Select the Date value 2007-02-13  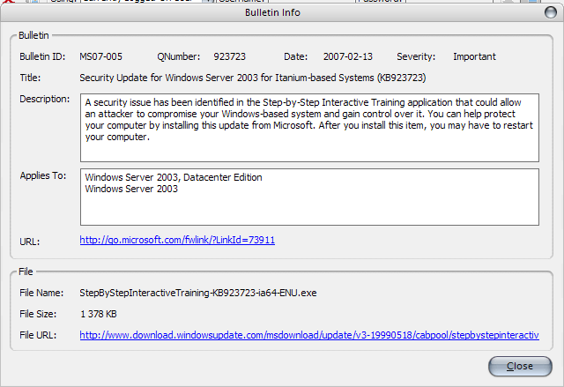[x=348, y=56]
